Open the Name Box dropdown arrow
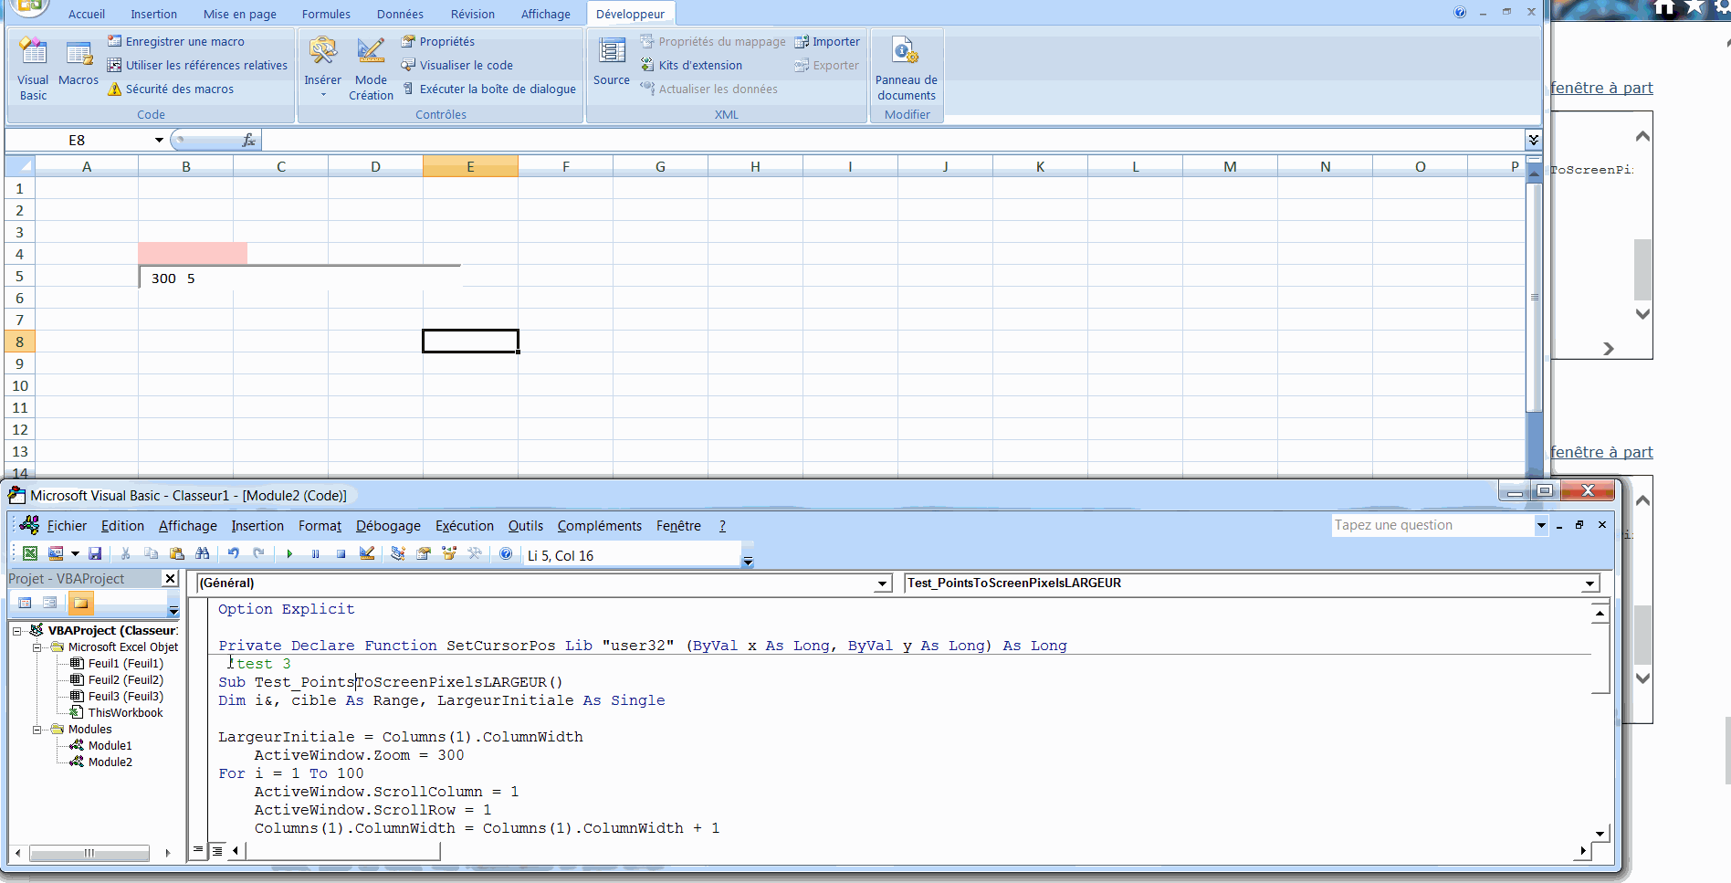 (x=159, y=140)
